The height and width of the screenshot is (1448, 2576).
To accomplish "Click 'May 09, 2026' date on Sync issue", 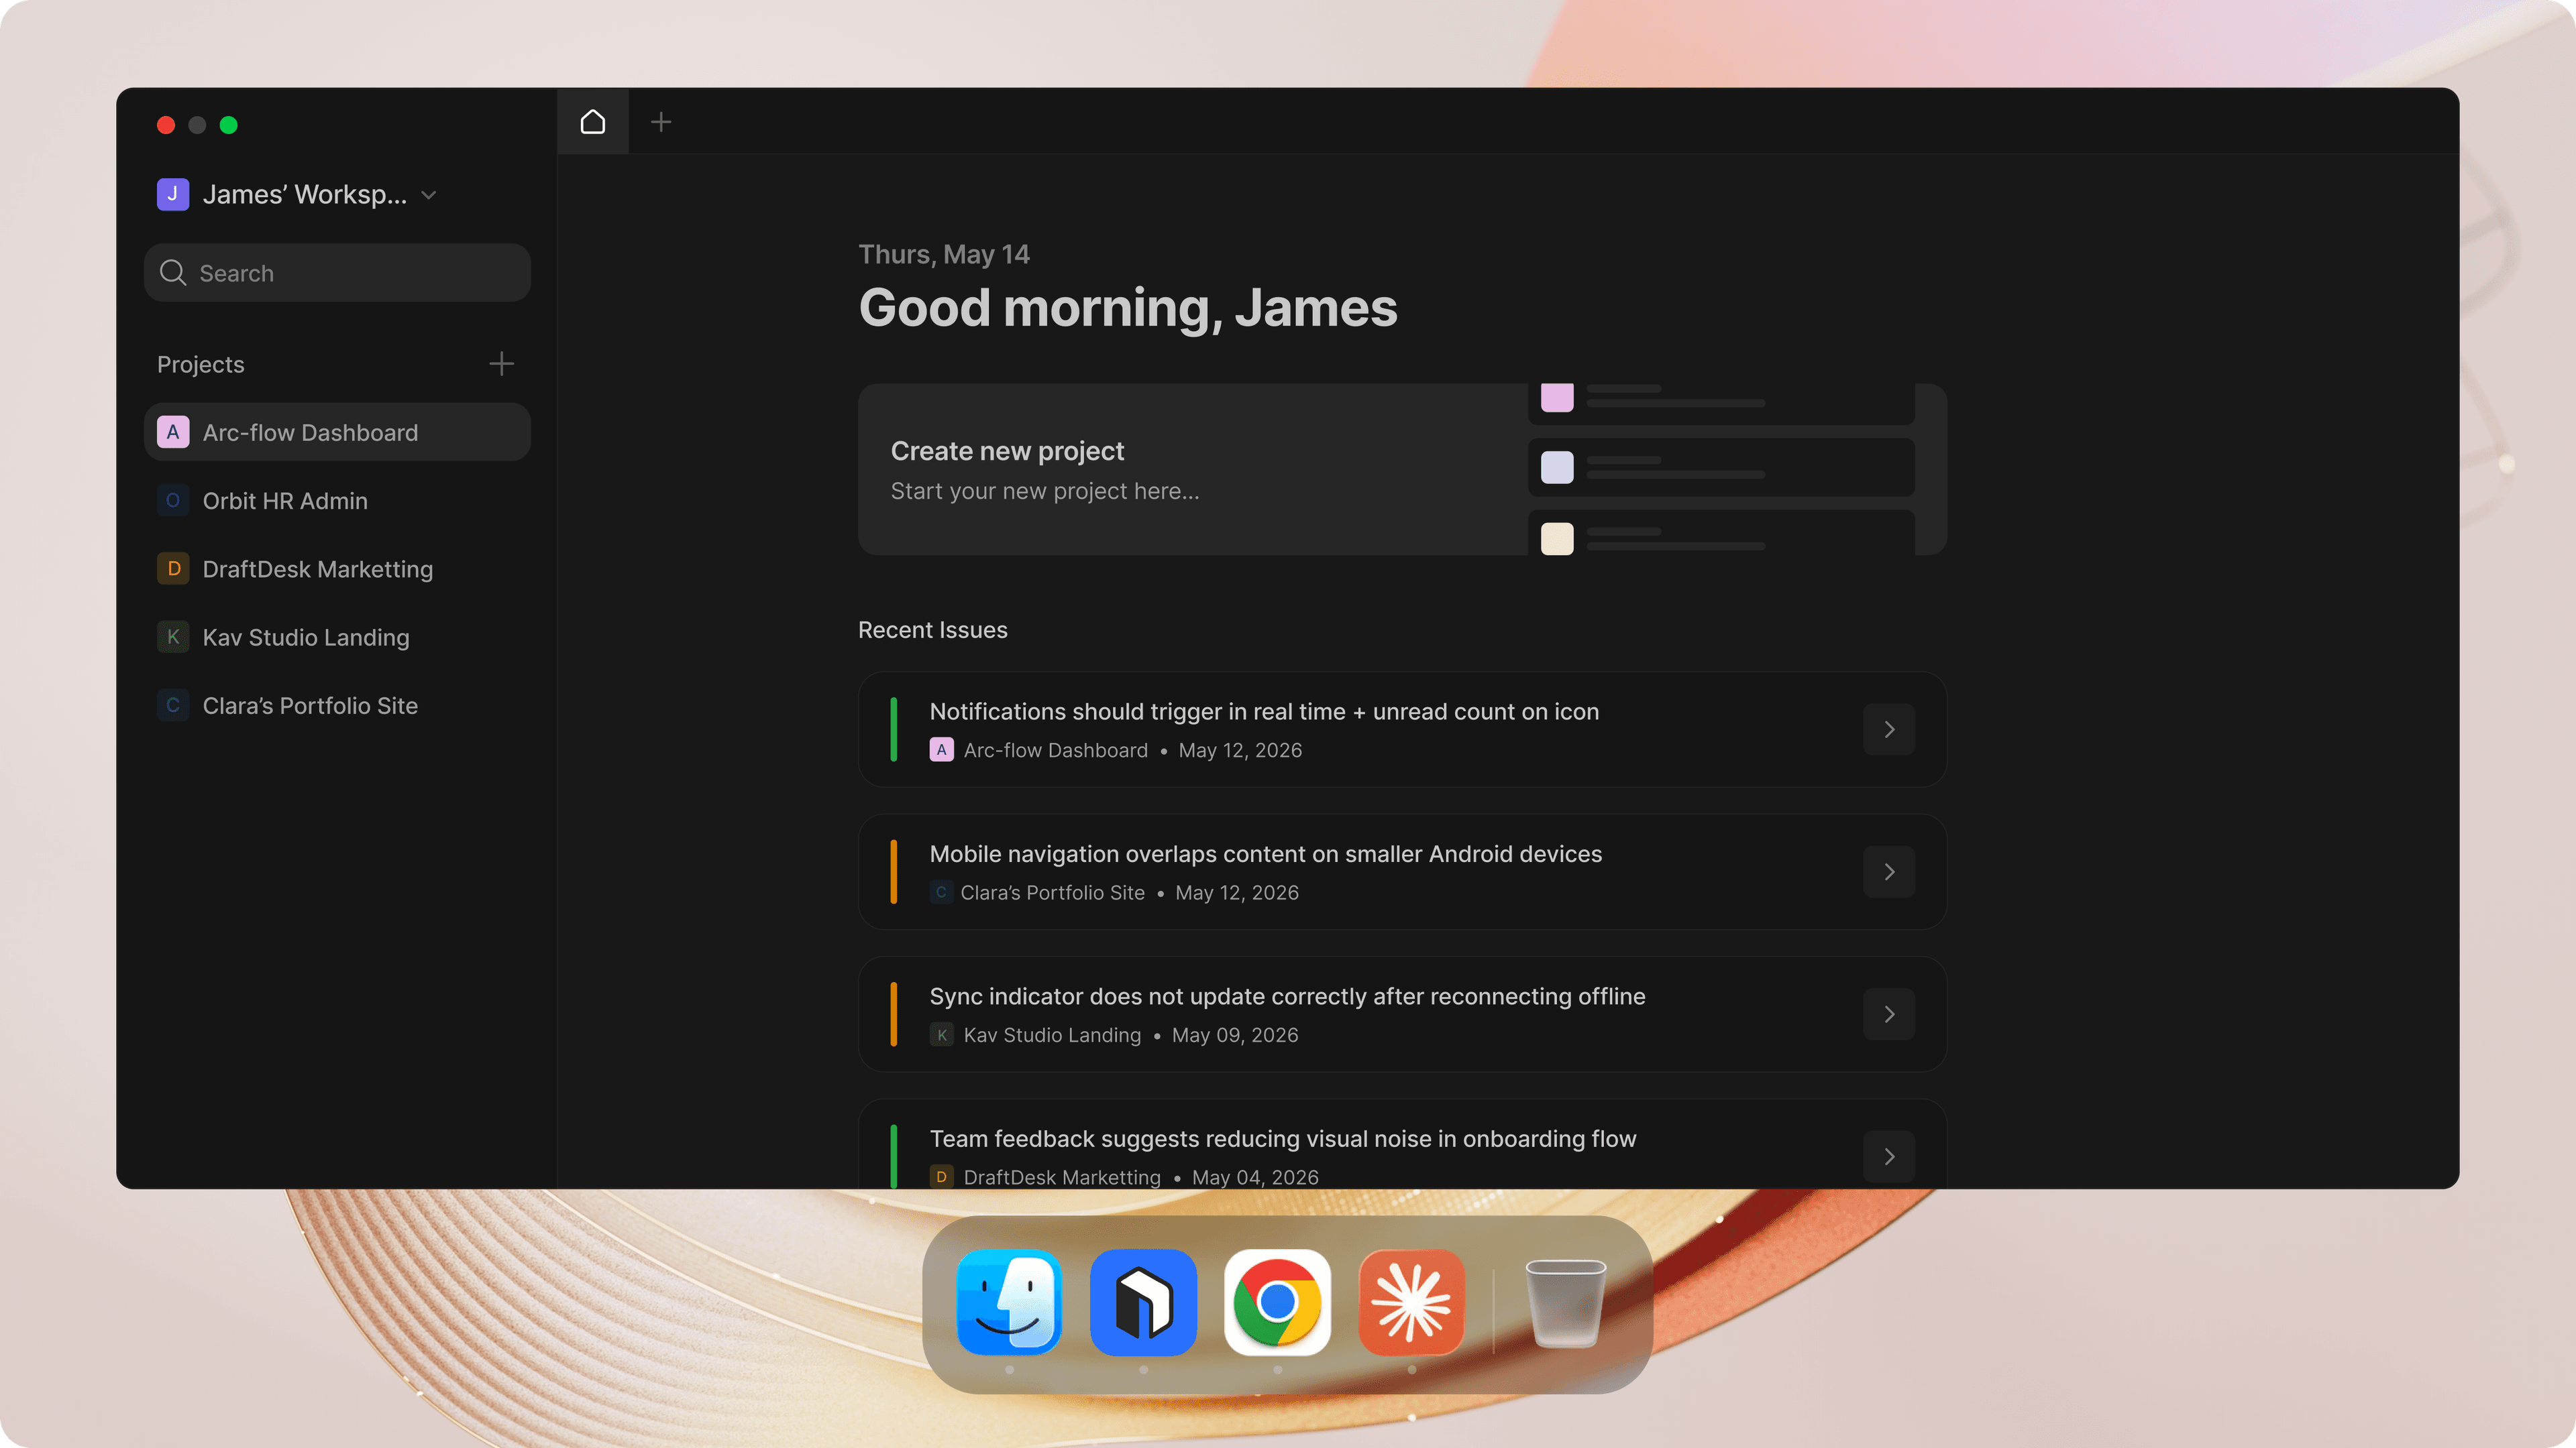I will (1235, 1035).
